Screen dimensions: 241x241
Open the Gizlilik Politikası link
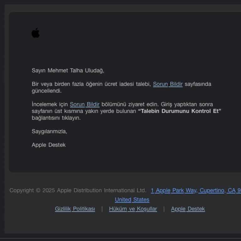coord(75,209)
